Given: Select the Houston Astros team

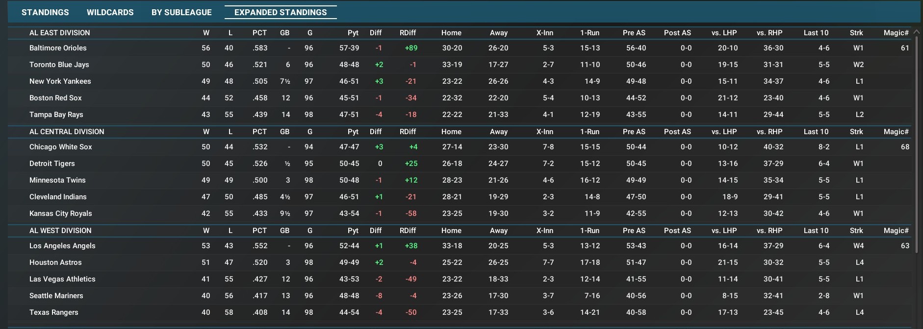Looking at the screenshot, I should coord(55,262).
